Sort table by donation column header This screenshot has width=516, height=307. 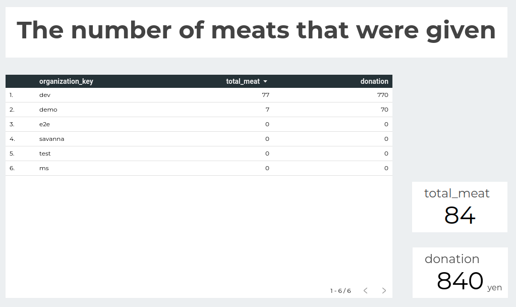[x=374, y=81]
